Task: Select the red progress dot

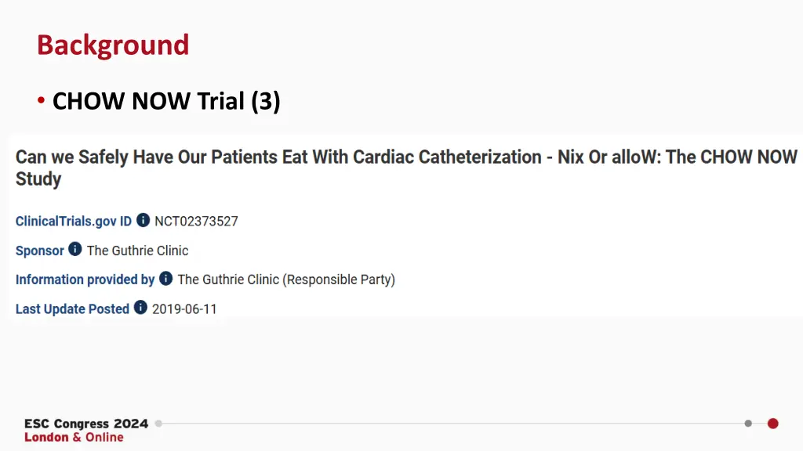Action: (772, 424)
